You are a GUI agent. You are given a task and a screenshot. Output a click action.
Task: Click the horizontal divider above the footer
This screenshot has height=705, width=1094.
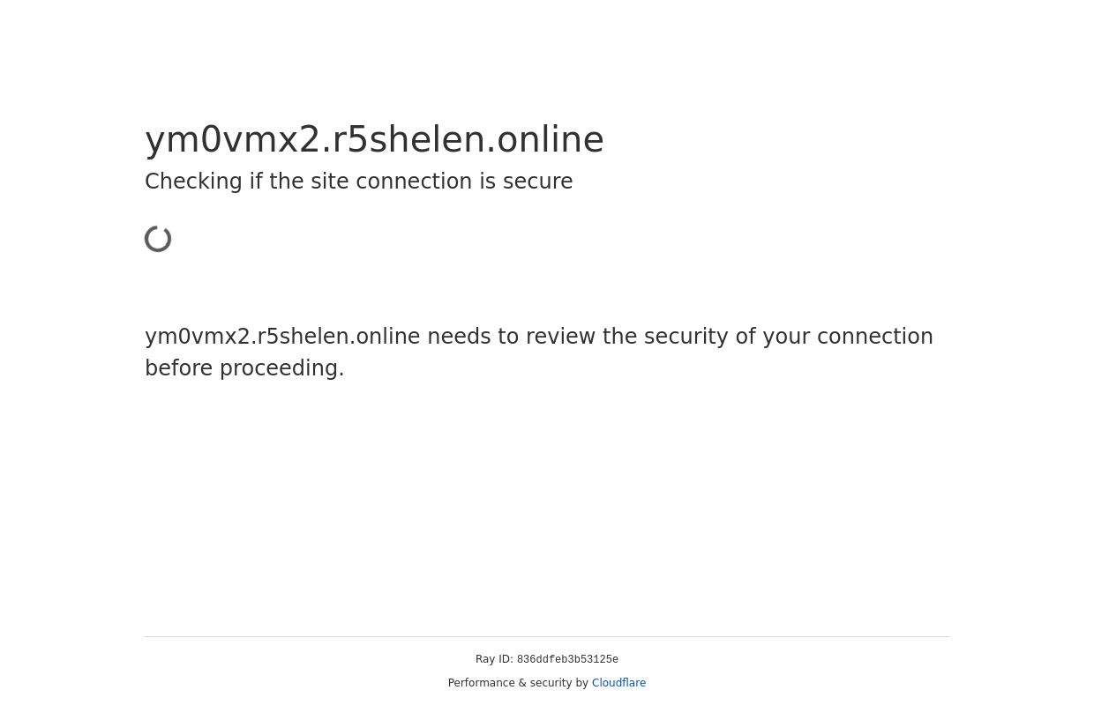(547, 636)
